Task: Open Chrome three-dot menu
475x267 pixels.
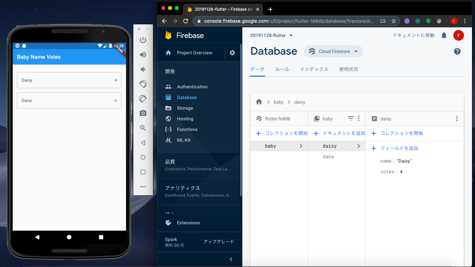Action: (465, 21)
